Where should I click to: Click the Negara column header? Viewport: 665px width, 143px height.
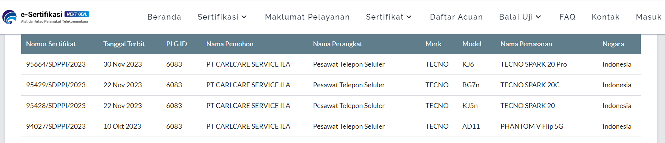pos(613,44)
